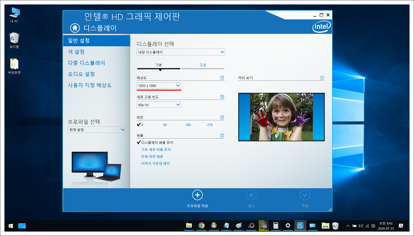Image resolution: width=414 pixels, height=236 pixels.
Task: Click the 적용 apply checkmark icon
Action: [x=305, y=195]
